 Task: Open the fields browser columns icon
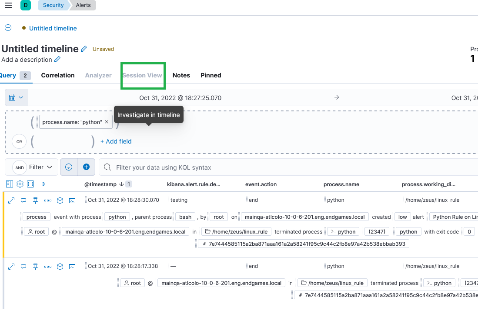9,184
